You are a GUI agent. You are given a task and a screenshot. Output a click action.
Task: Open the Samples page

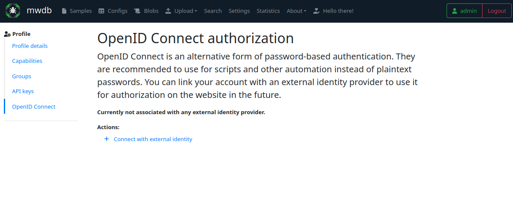pyautogui.click(x=77, y=11)
